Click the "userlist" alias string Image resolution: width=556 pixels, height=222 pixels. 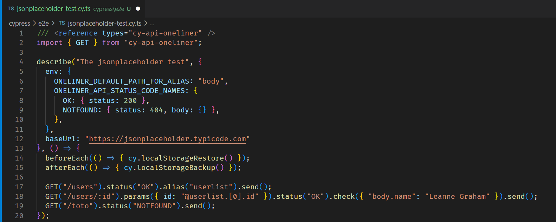coord(211,187)
